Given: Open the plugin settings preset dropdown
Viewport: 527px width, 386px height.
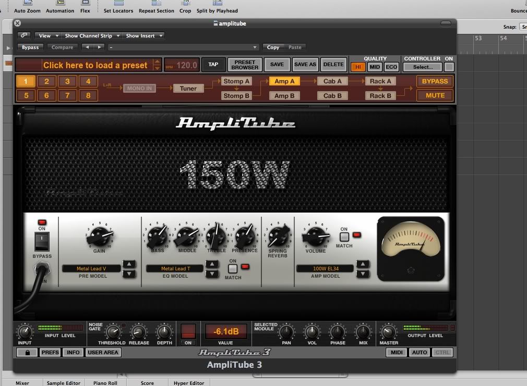Looking at the screenshot, I should tap(183, 47).
